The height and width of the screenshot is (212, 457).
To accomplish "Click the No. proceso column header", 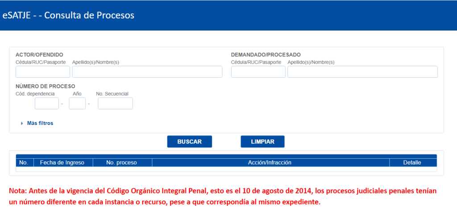I will 121,163.
